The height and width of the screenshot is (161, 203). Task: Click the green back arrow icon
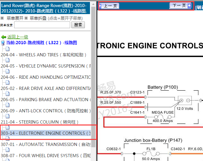[x=4, y=37]
